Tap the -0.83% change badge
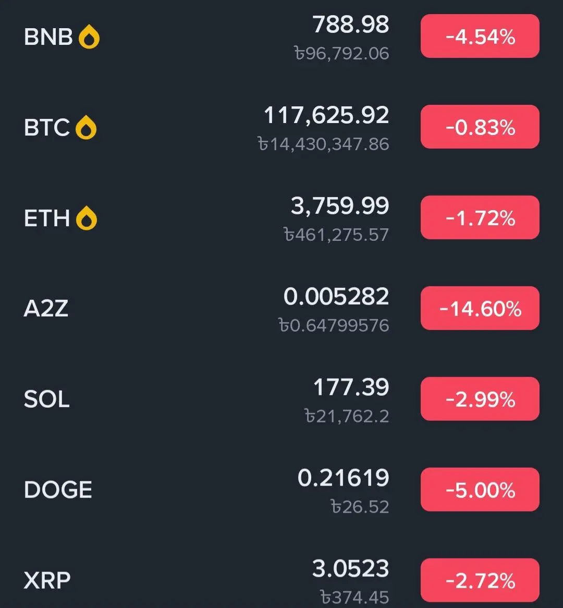 pos(480,127)
